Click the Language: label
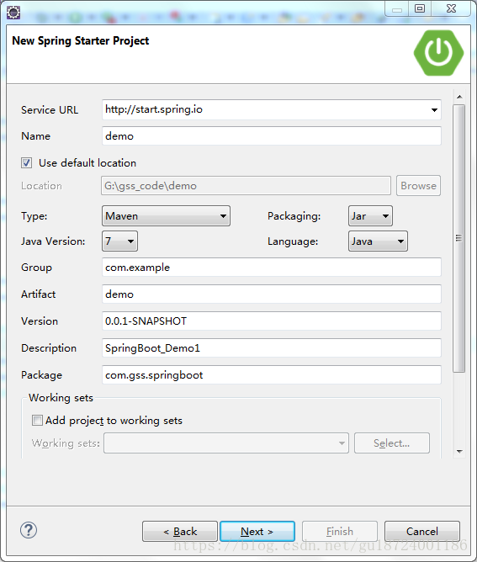The height and width of the screenshot is (562, 477). click(293, 241)
